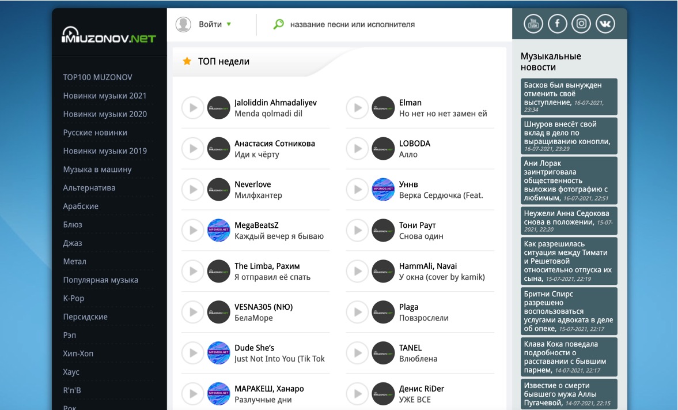
Task: Play Elman track
Action: click(x=357, y=108)
